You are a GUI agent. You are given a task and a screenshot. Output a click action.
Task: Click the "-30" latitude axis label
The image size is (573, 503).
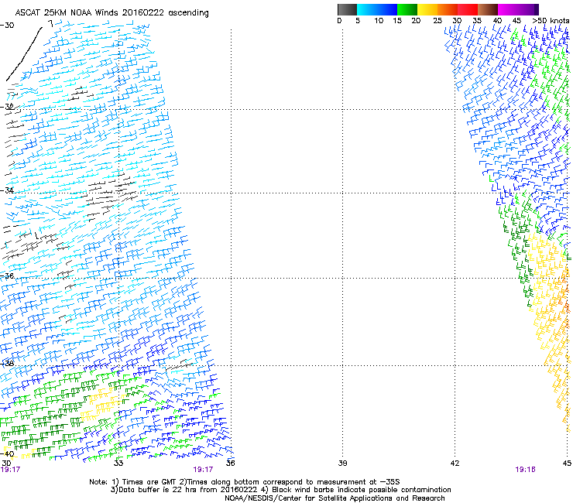click(x=7, y=26)
